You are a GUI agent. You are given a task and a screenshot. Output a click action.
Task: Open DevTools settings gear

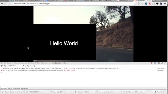[159, 63]
